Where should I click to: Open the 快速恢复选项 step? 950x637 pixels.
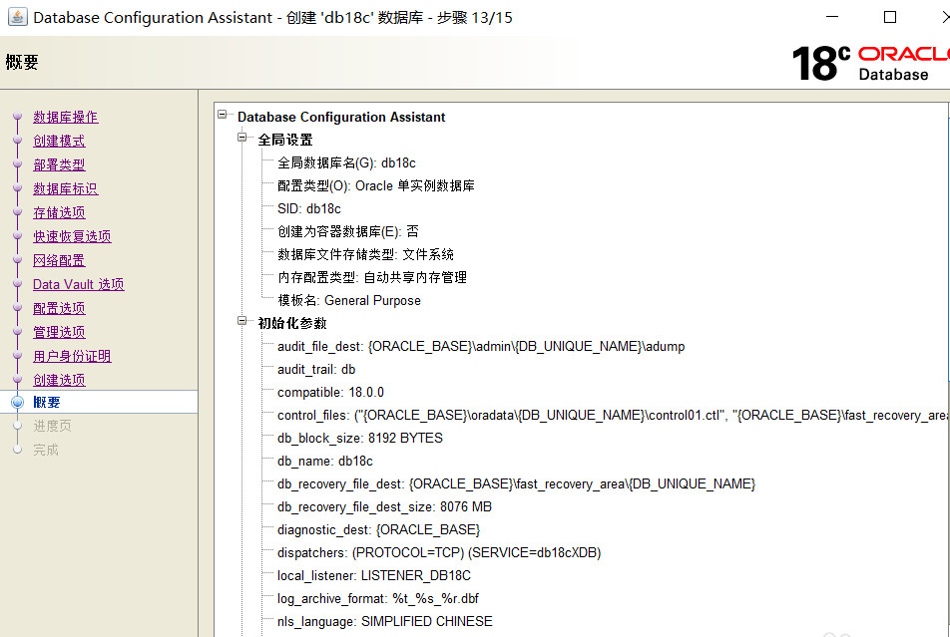(x=72, y=236)
